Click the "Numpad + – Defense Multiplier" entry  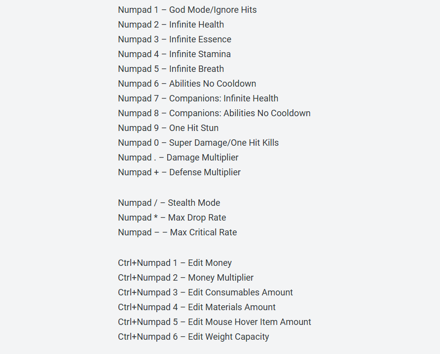(x=179, y=172)
